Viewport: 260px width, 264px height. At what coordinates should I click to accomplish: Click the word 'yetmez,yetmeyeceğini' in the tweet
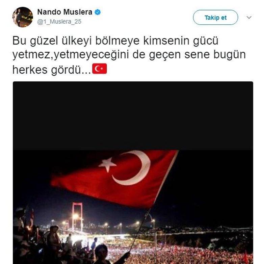click(x=71, y=55)
